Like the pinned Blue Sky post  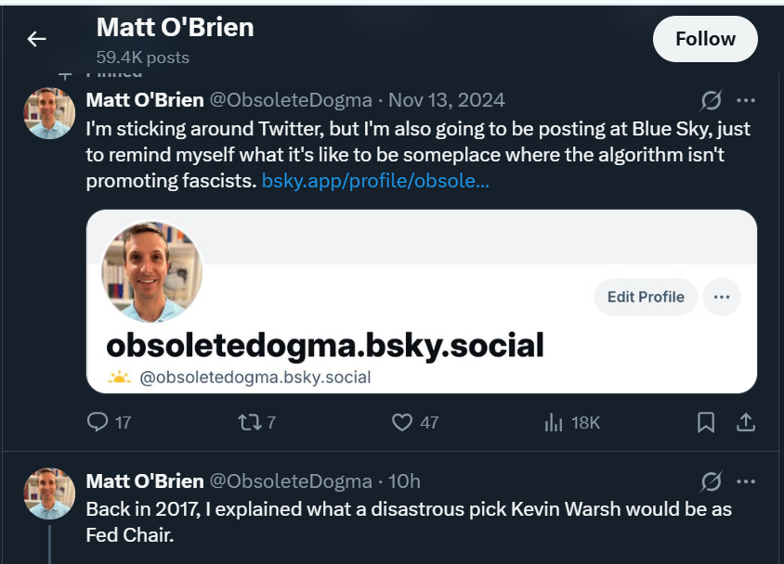[402, 423]
